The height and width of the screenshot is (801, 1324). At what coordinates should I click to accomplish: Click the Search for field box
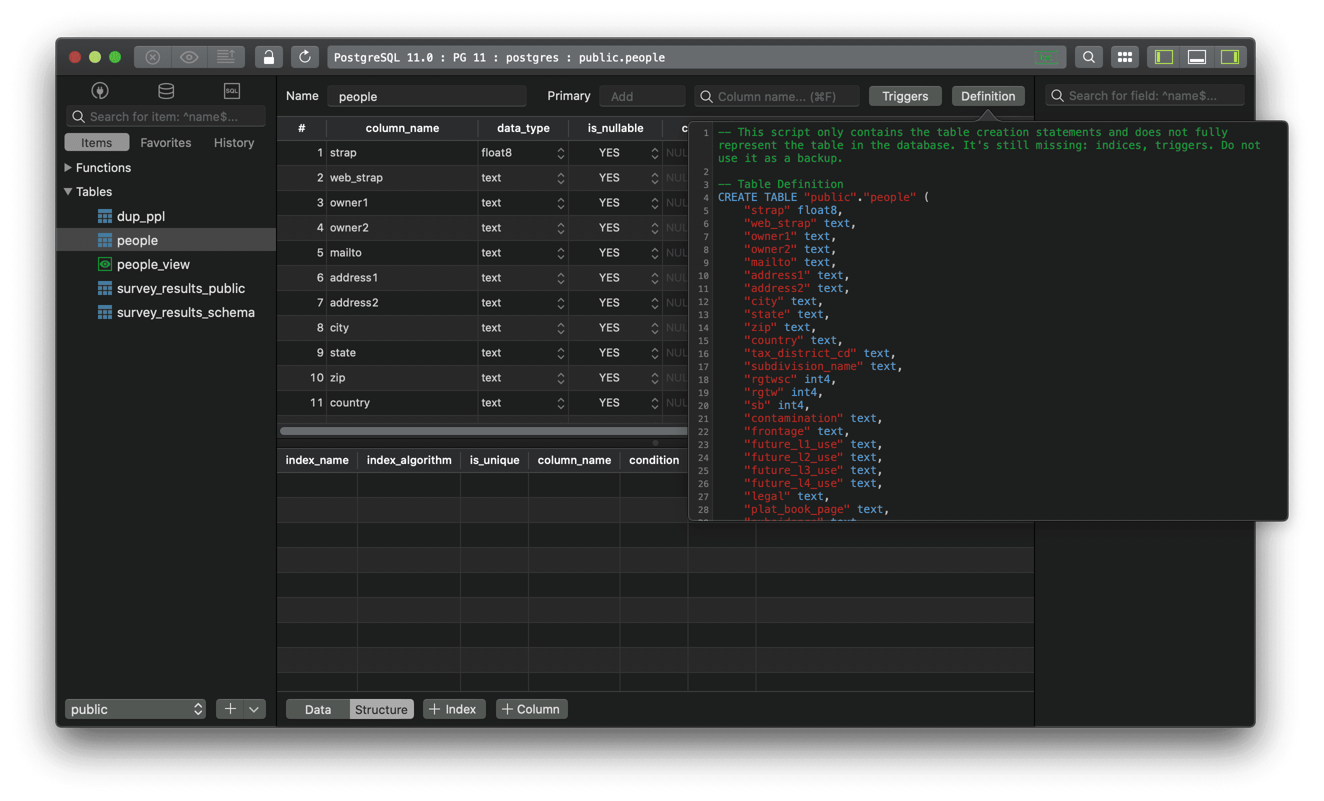click(x=1144, y=95)
